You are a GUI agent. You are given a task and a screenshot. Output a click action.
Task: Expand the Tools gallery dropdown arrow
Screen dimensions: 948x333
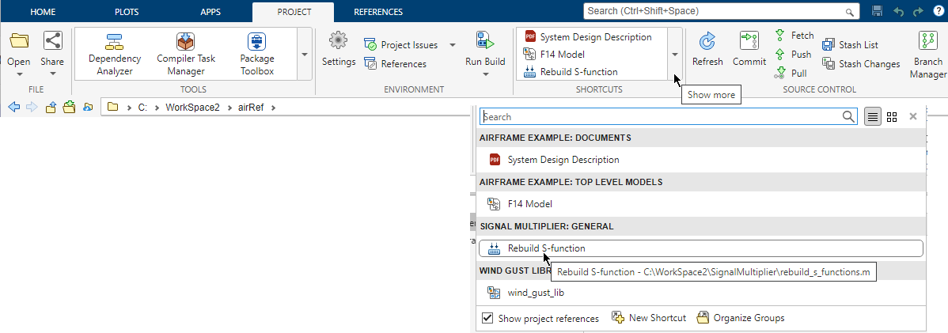305,55
